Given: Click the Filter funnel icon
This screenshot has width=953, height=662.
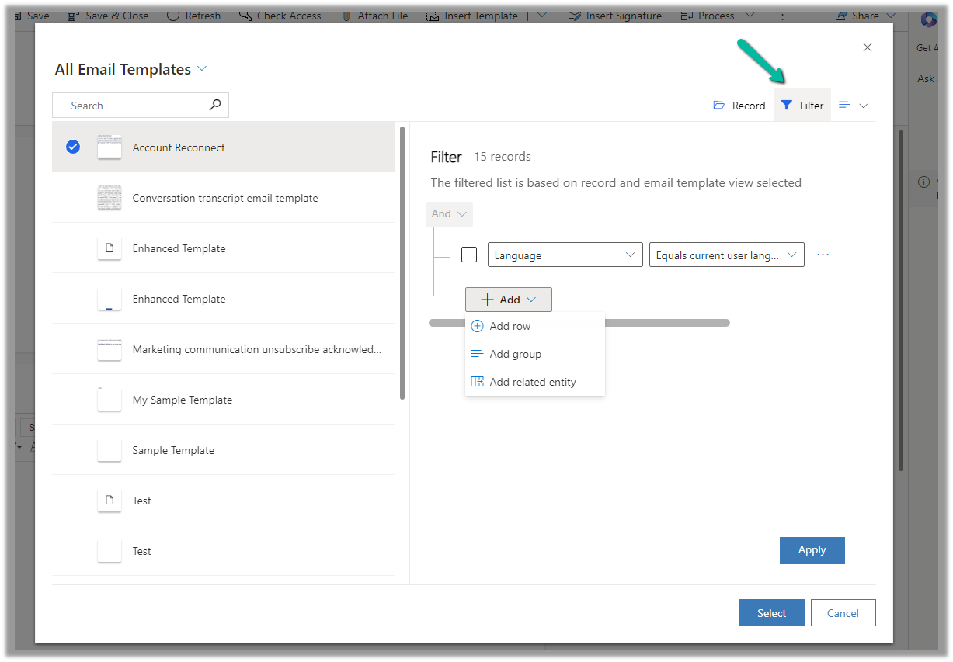Looking at the screenshot, I should [x=787, y=106].
